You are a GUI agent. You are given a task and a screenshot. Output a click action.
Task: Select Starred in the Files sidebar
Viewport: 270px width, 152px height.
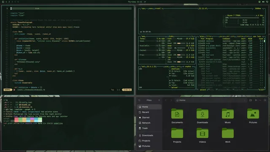(x=149, y=117)
